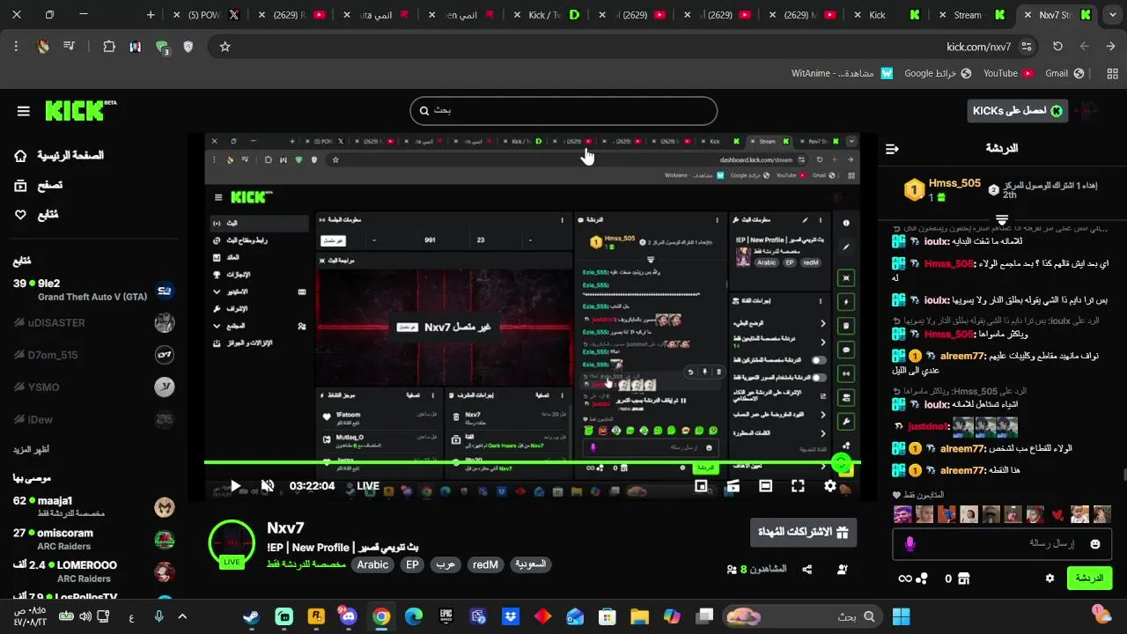The height and width of the screenshot is (634, 1127).
Task: Click Hmss_505 in the gift leaderboard
Action: [x=954, y=183]
